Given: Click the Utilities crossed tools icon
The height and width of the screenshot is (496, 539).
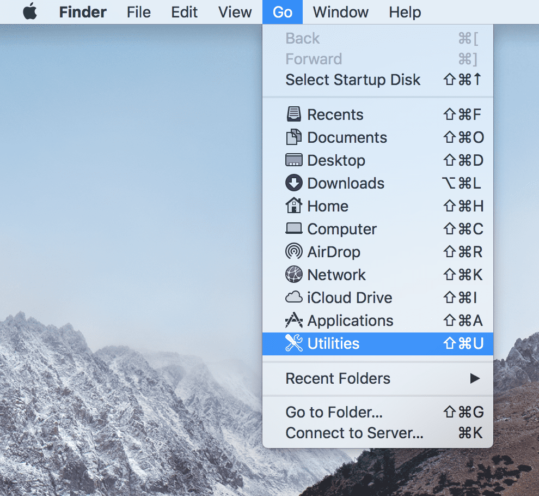Looking at the screenshot, I should click(x=294, y=343).
